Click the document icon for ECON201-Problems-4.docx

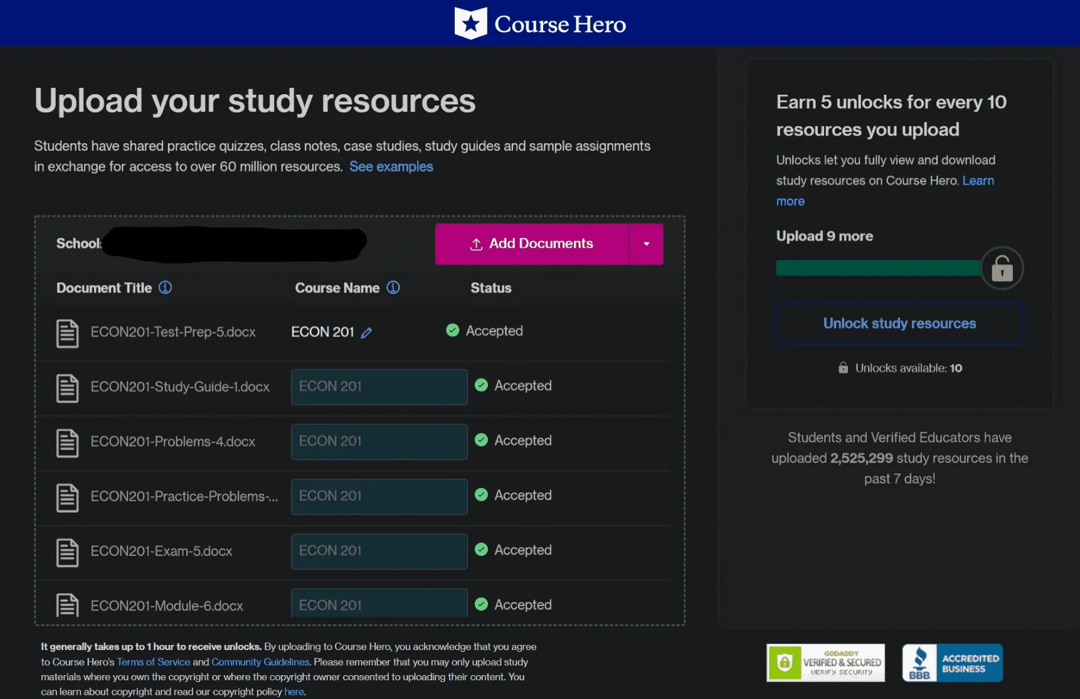pos(68,443)
